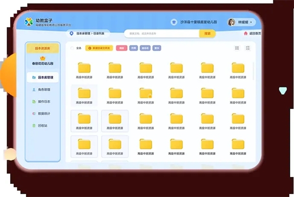Click the 重命名 button
Viewport: 294px width, 197px height.
[145, 48]
